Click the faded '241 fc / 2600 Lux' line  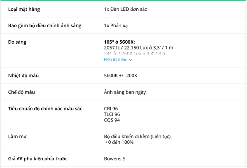(x=135, y=53)
